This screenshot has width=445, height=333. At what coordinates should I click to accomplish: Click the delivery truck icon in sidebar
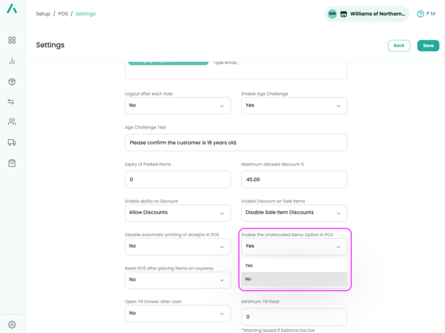[x=12, y=143]
